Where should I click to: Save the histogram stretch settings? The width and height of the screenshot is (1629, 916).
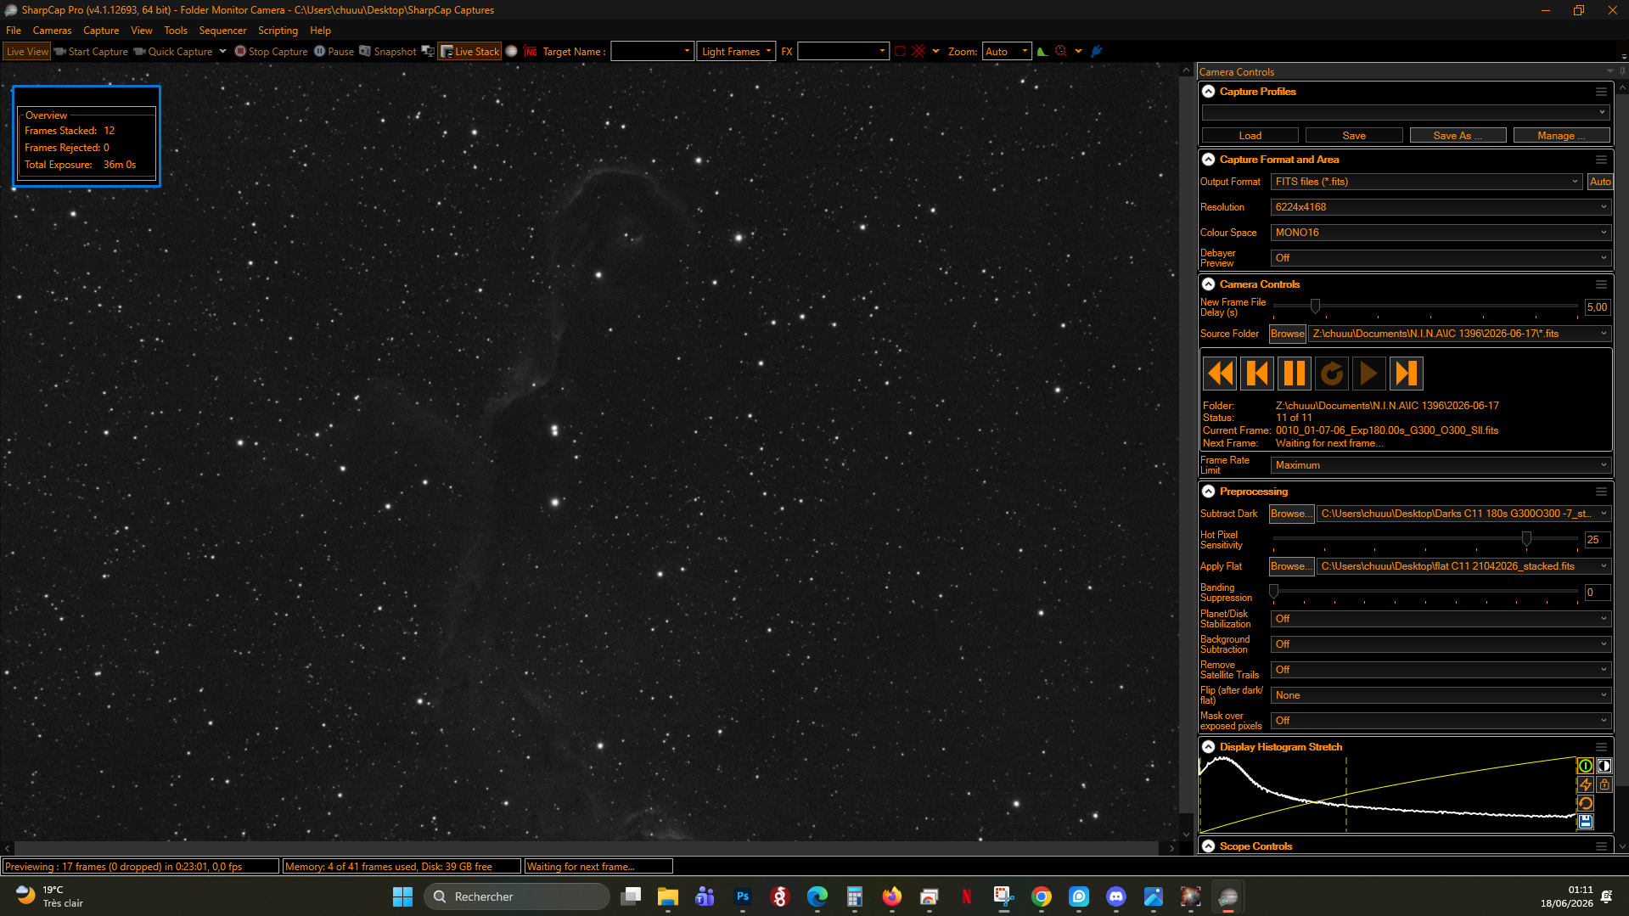point(1585,822)
